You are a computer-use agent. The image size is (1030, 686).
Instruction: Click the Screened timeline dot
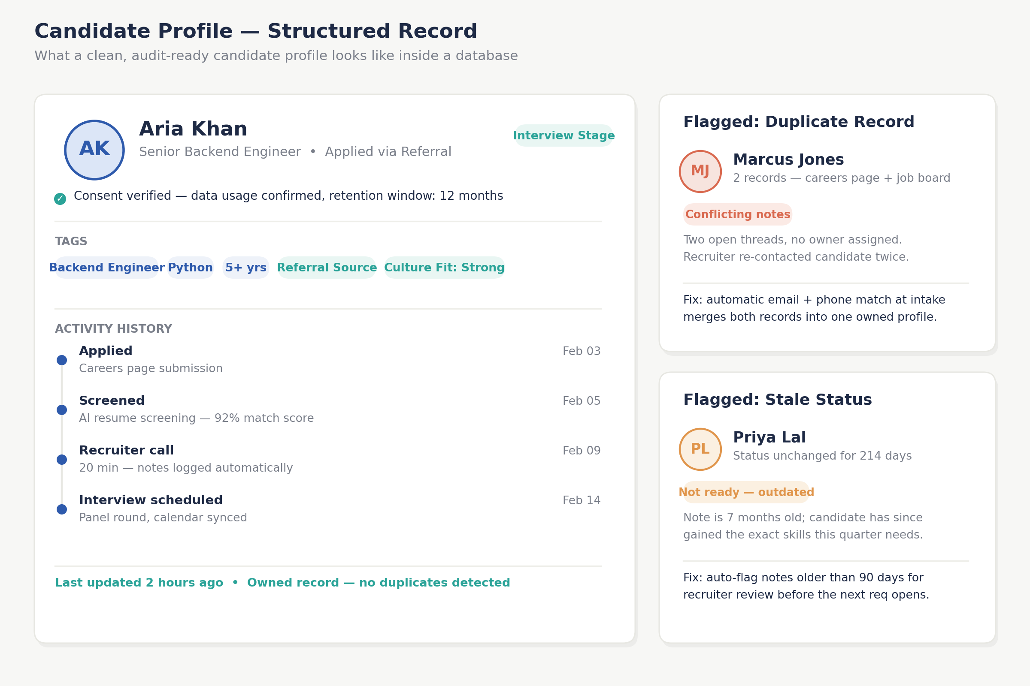(x=62, y=410)
